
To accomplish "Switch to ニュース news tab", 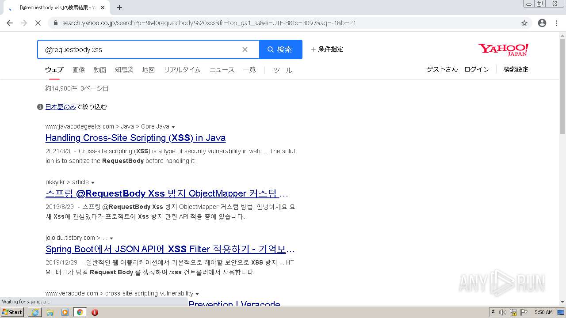I will [x=222, y=70].
